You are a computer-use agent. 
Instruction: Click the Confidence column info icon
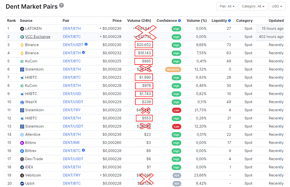point(179,21)
